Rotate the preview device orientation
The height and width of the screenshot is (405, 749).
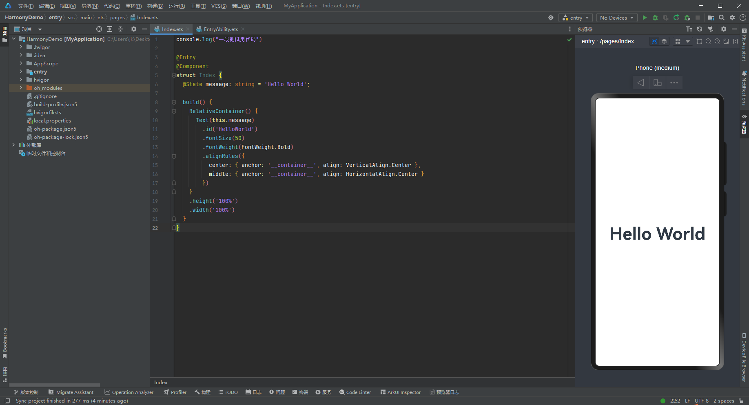click(x=657, y=83)
